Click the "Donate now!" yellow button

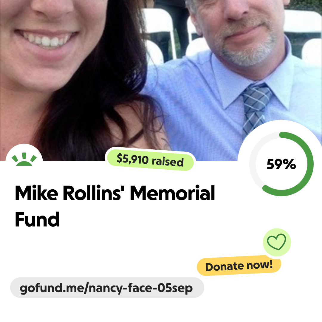(239, 266)
